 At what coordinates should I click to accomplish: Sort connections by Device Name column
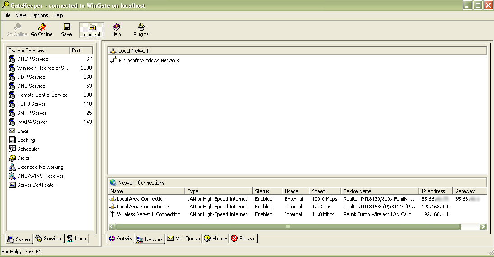point(380,191)
